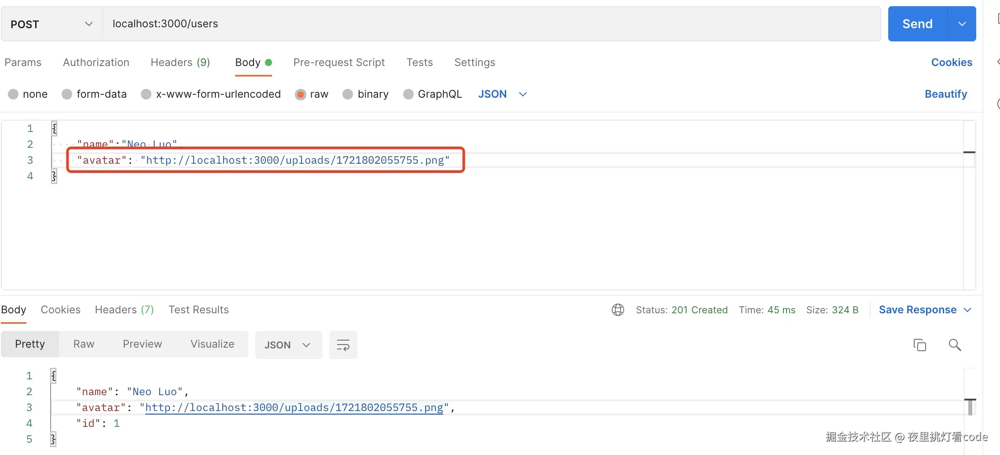
Task: Click the request editor vertical scrollbar marker
Action: 969,152
